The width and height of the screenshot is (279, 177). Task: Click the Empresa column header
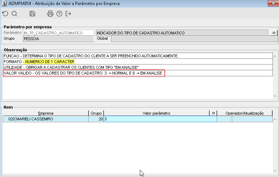pos(46,113)
